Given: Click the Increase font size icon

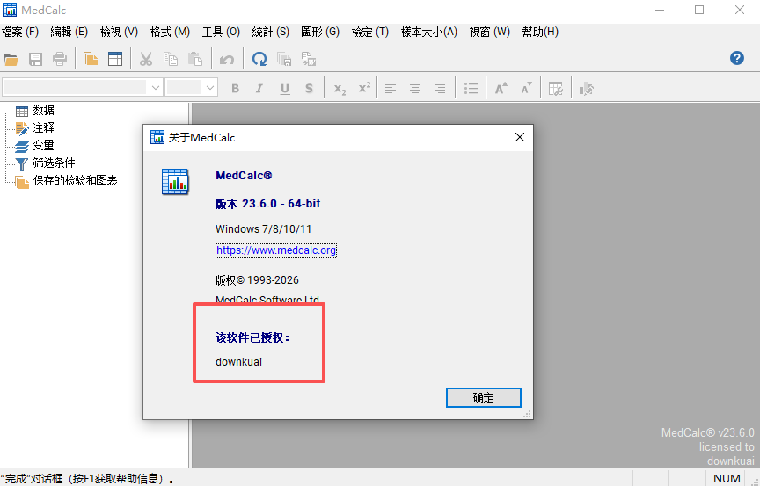Looking at the screenshot, I should (x=501, y=89).
